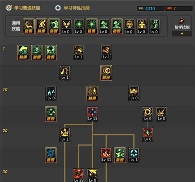
Task: Select the Lv 29 red slash skill
Action: (78, 175)
